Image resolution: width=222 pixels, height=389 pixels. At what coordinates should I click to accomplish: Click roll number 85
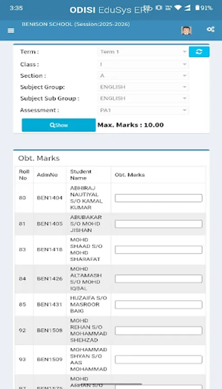pyautogui.click(x=23, y=304)
